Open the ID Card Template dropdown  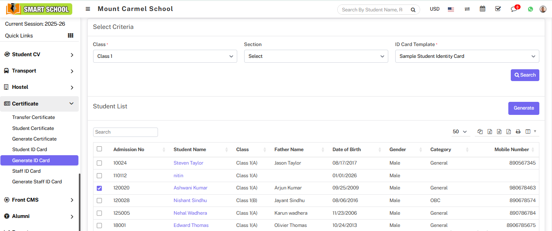(x=467, y=56)
